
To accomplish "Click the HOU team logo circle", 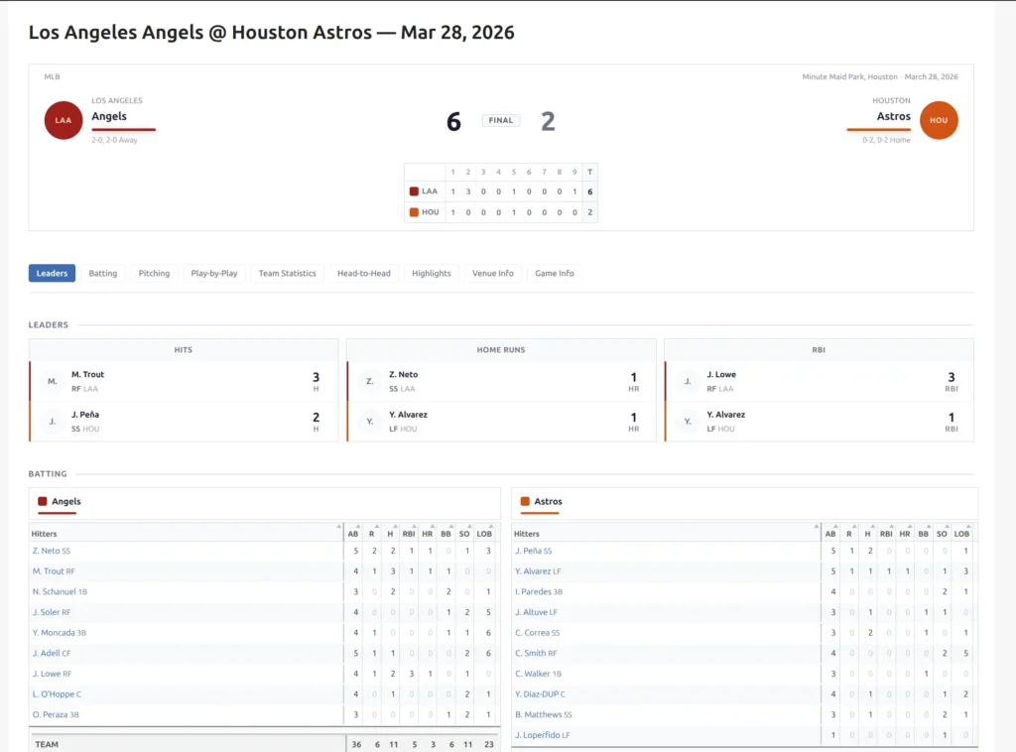I will coord(939,120).
